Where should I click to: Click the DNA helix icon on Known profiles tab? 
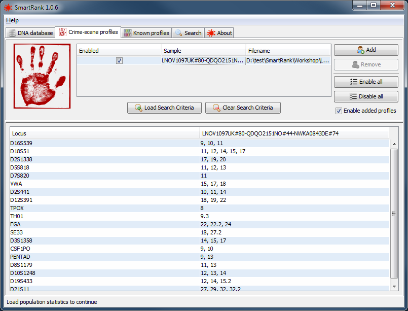[x=128, y=32]
